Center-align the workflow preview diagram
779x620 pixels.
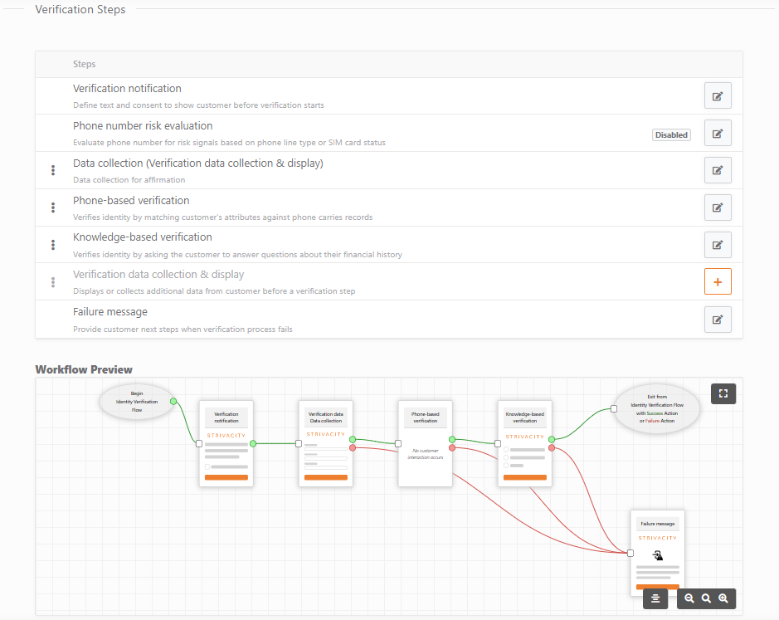pyautogui.click(x=655, y=598)
